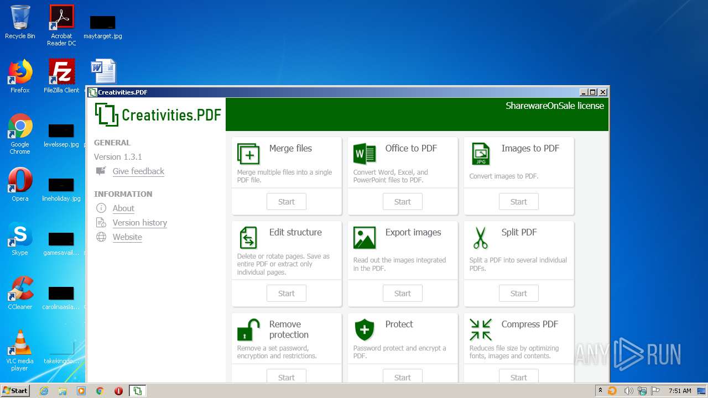Select the Recycle Bin desktop icon
Viewport: 708px width, 398px height.
tap(20, 23)
